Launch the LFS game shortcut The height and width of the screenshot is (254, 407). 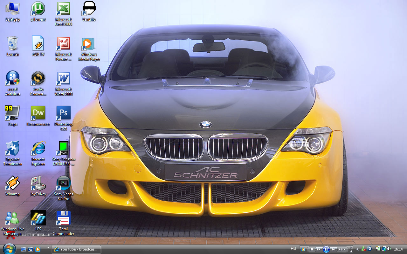[38, 220]
